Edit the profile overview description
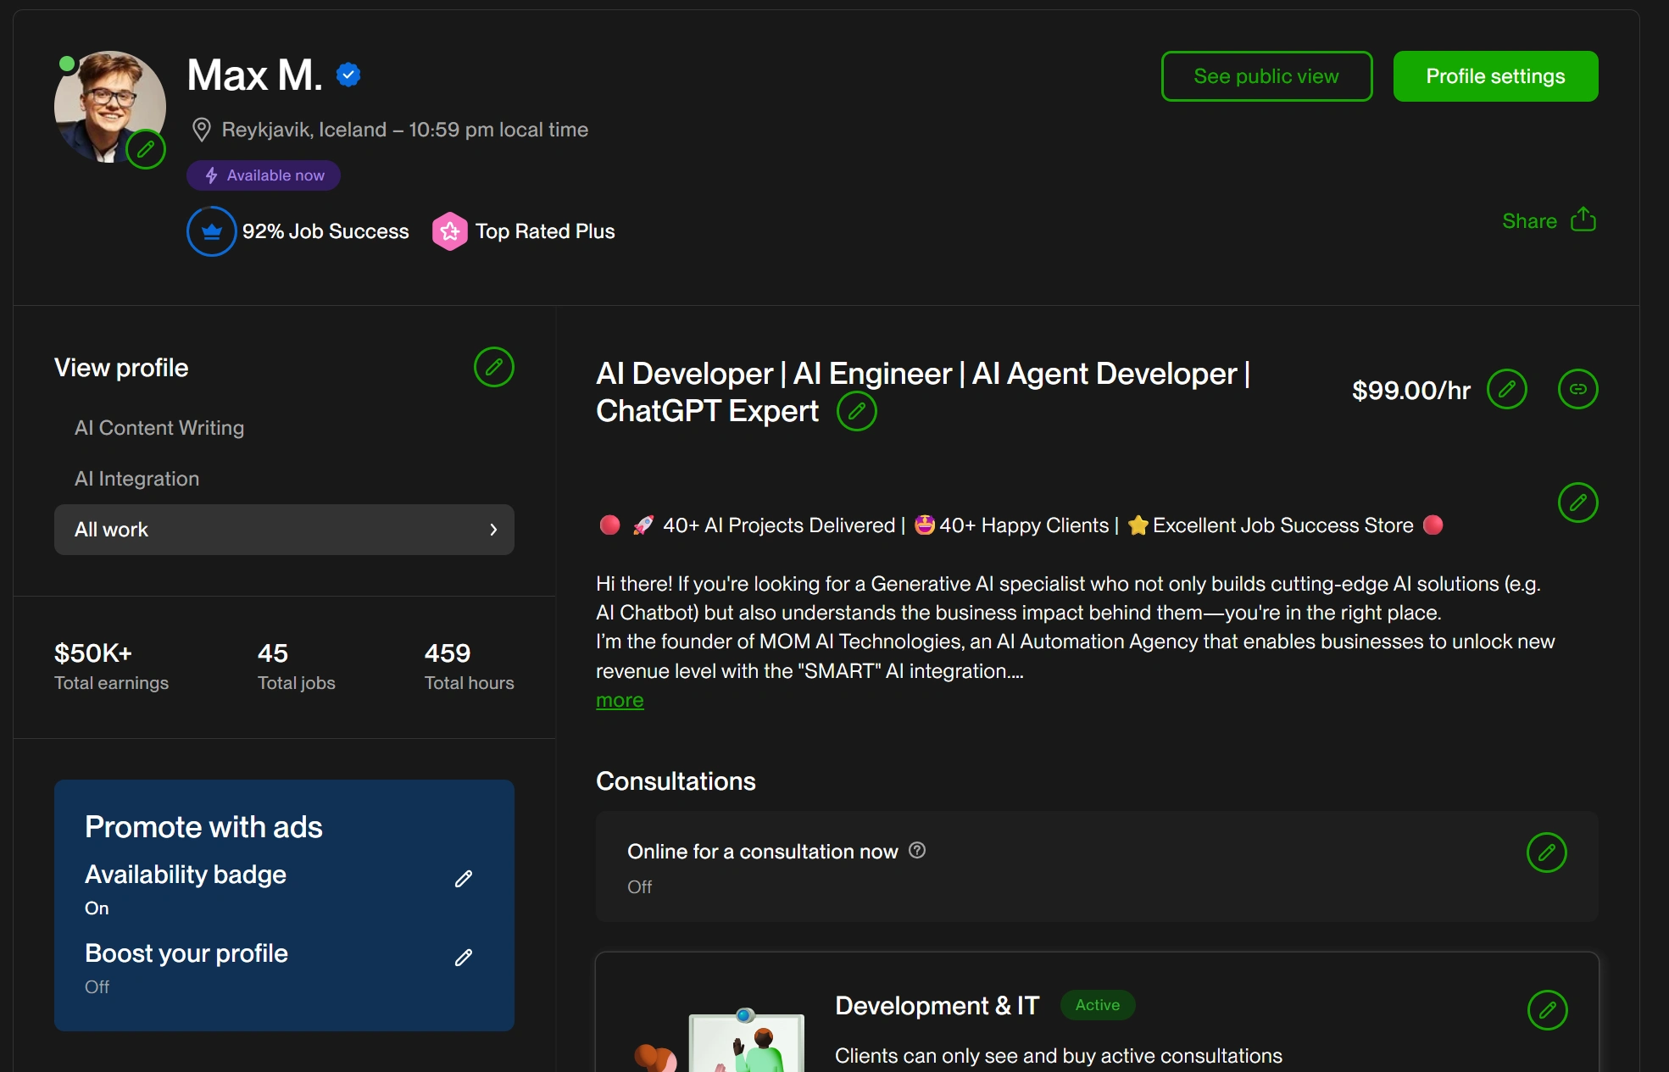This screenshot has width=1669, height=1072. point(1577,503)
